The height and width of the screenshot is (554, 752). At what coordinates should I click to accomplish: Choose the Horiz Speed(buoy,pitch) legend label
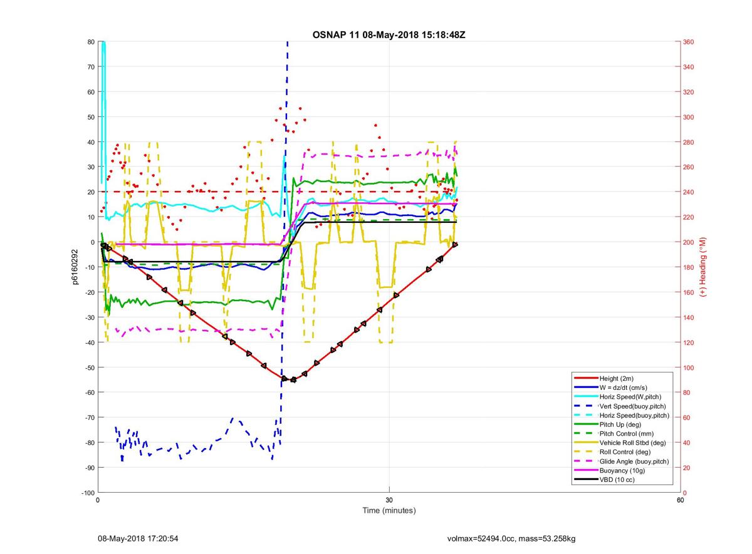pos(634,415)
